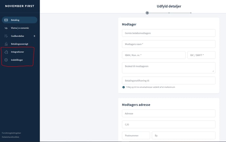Click the Visma e-conomic icon
Image resolution: width=226 pixels, height=142 pixels.
6,28
